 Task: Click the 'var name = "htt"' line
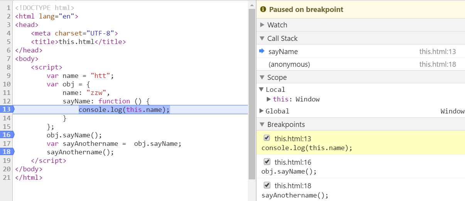(x=81, y=76)
